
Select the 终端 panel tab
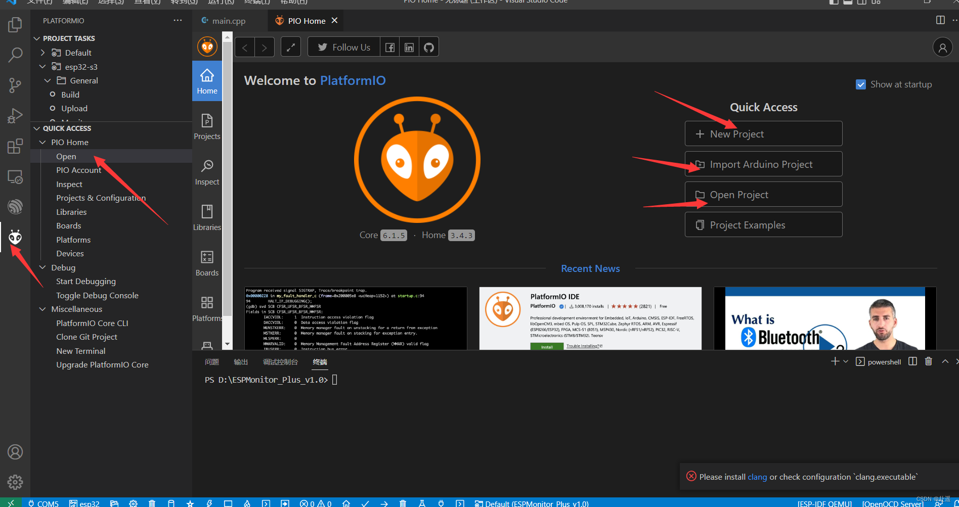point(320,362)
